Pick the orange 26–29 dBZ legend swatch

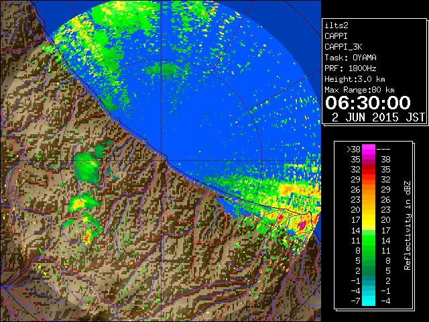369,190
